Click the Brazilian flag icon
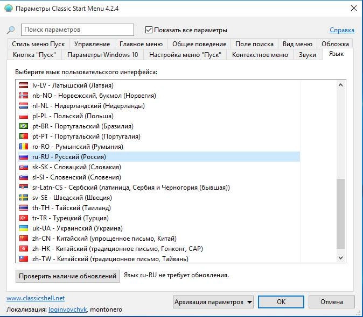Image resolution: width=363 pixels, height=317 pixels. point(24,126)
